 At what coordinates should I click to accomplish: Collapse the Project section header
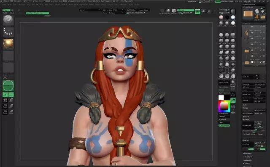click(246, 119)
